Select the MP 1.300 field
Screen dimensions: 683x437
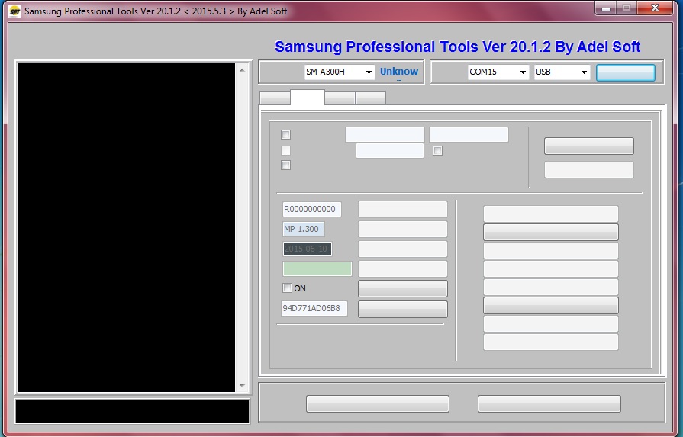pyautogui.click(x=303, y=229)
